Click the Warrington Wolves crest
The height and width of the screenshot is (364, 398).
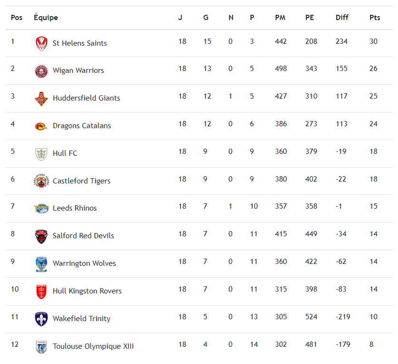click(x=41, y=263)
